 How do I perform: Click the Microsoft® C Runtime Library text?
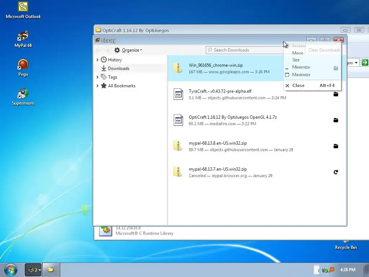145,233
